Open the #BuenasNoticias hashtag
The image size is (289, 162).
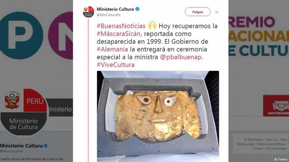tap(121, 26)
